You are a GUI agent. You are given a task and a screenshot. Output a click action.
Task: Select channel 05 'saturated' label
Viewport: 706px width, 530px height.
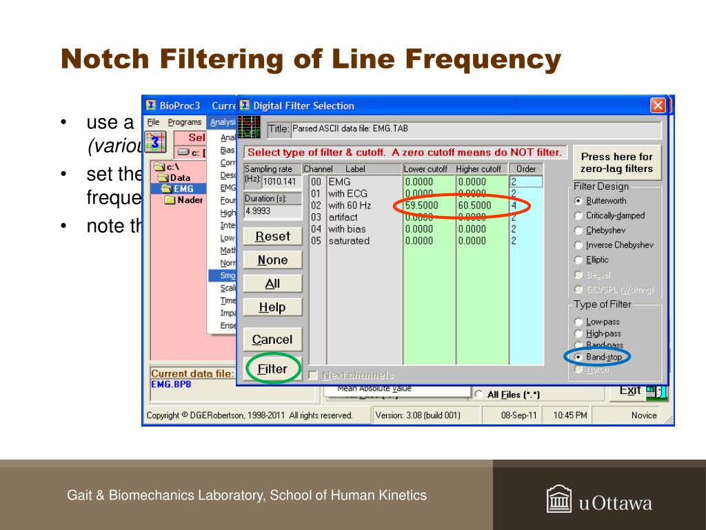pyautogui.click(x=349, y=241)
